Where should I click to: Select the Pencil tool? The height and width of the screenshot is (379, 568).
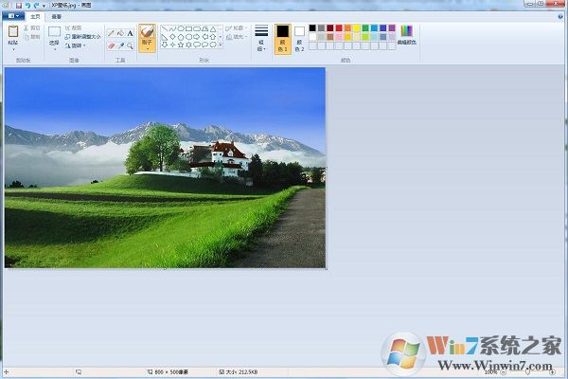pos(111,32)
